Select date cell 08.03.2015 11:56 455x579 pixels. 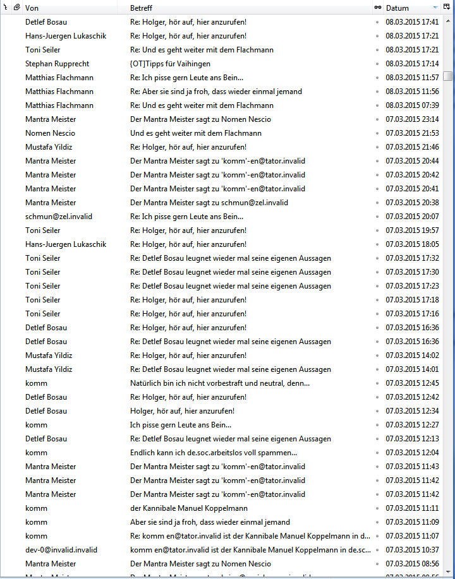tap(412, 92)
